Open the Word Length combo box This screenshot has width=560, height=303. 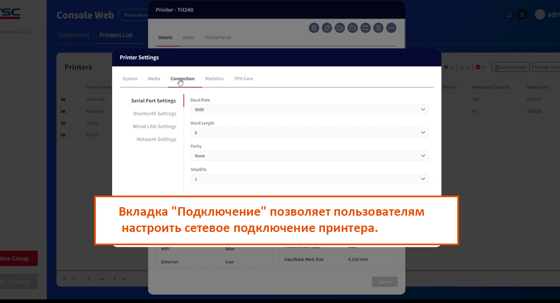click(309, 133)
